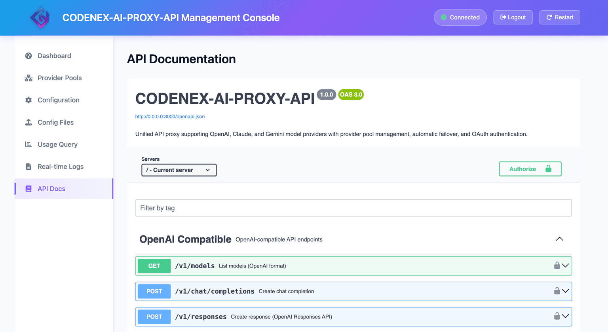Click the Connected status badge
The width and height of the screenshot is (608, 332).
[460, 17]
